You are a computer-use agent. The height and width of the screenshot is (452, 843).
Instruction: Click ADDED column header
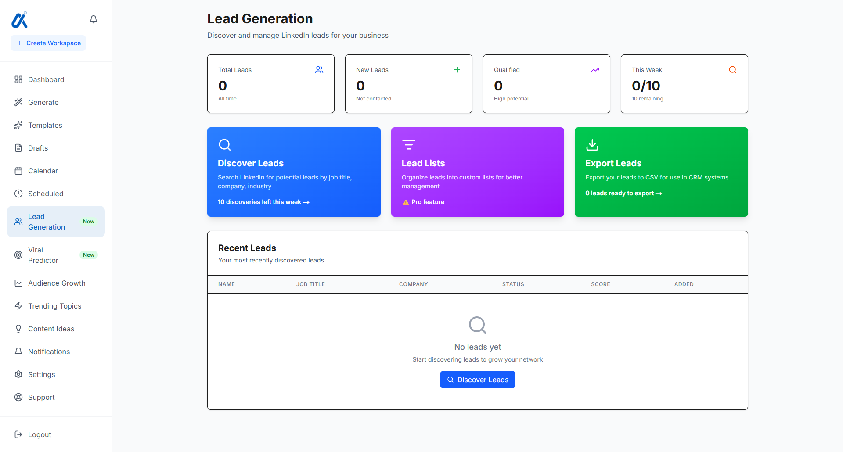(684, 284)
